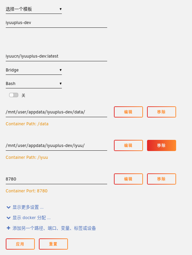Click 编辑 for port 8780
The height and width of the screenshot is (255, 192).
128,179
